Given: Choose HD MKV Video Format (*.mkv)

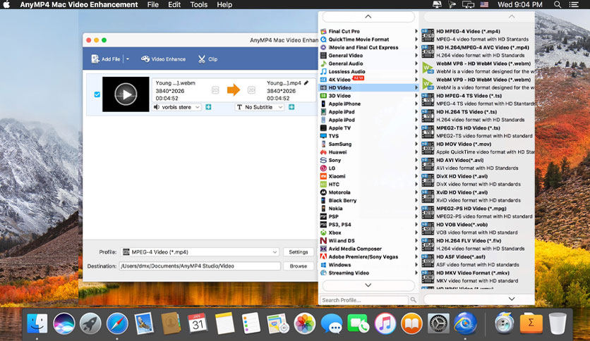Looking at the screenshot, I should pyautogui.click(x=478, y=277).
